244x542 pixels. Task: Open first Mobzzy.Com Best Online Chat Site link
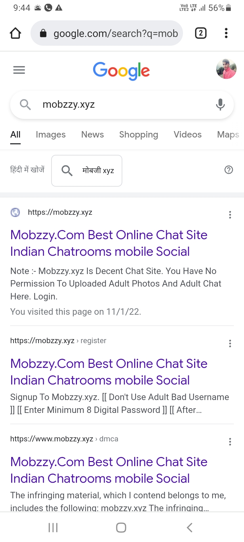tap(109, 243)
